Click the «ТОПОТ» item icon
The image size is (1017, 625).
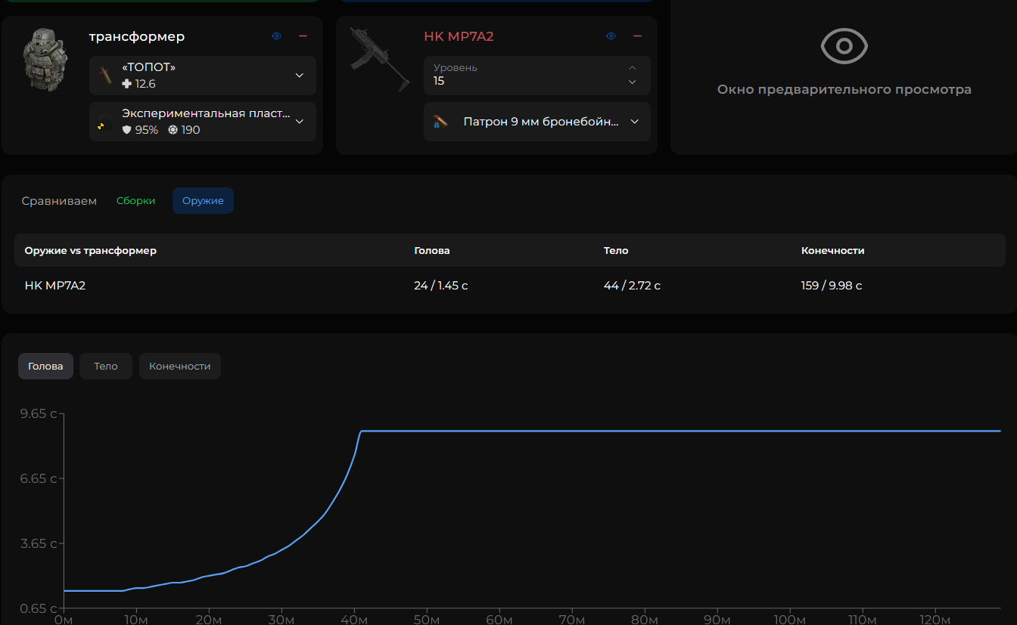(106, 76)
